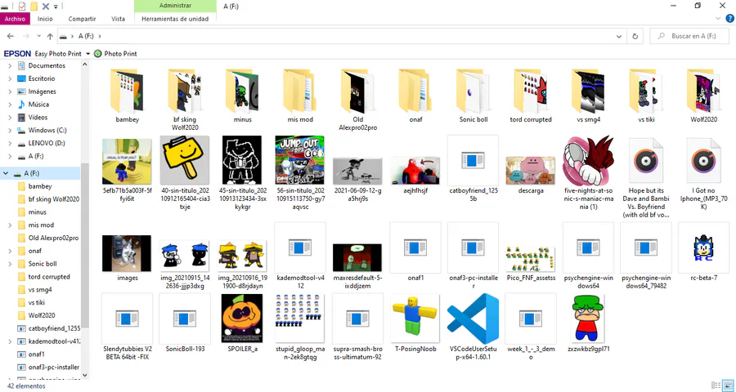The image size is (736, 392).
Task: Open the Old Alexpro02pro folder icon
Action: click(357, 91)
